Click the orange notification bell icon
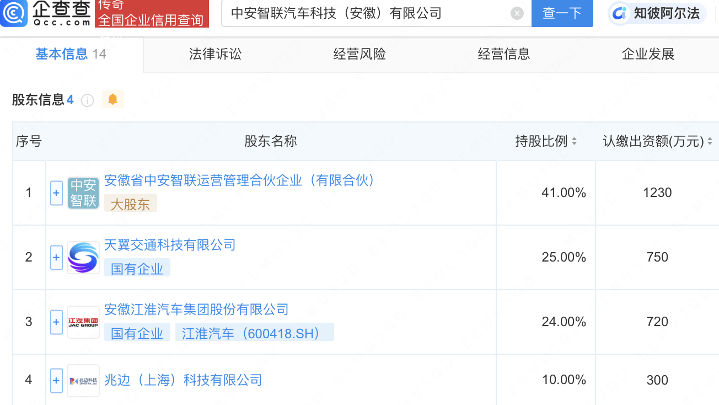The height and width of the screenshot is (405, 719). coord(113,99)
